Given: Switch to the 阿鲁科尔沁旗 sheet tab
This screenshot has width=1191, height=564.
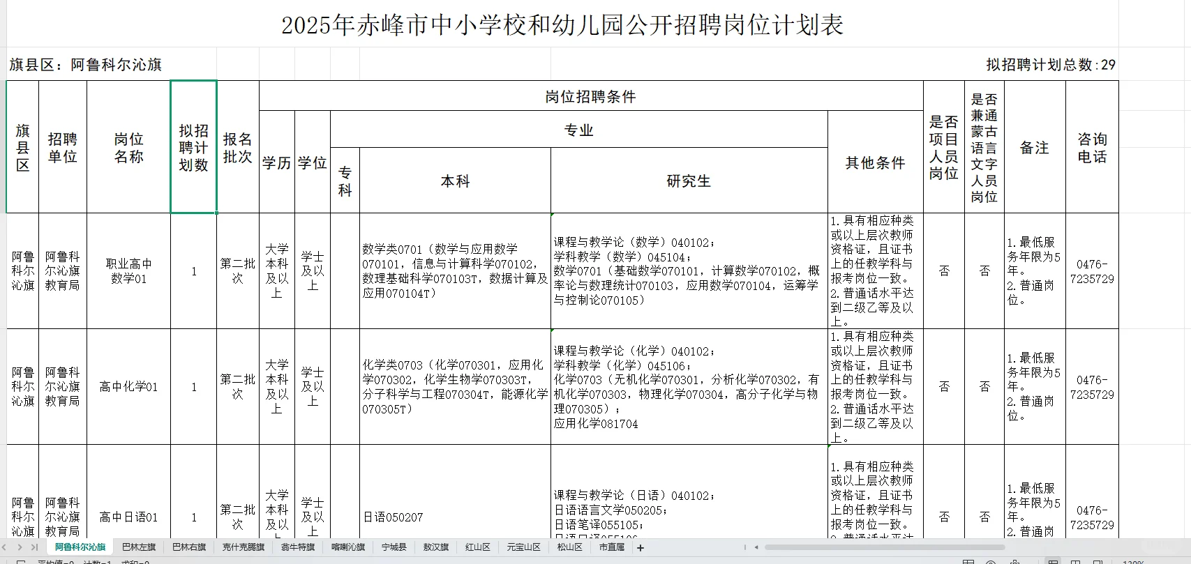Looking at the screenshot, I should [80, 547].
